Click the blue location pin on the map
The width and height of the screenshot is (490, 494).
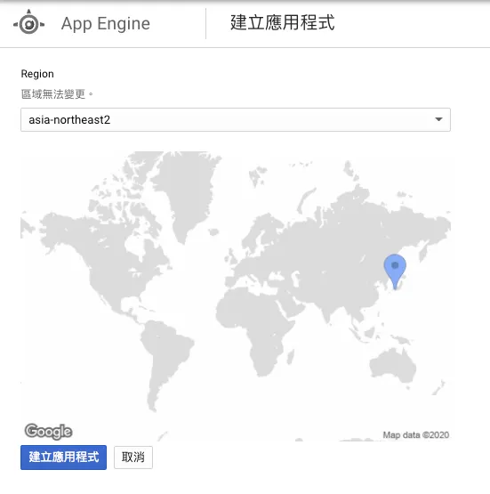[x=395, y=271]
